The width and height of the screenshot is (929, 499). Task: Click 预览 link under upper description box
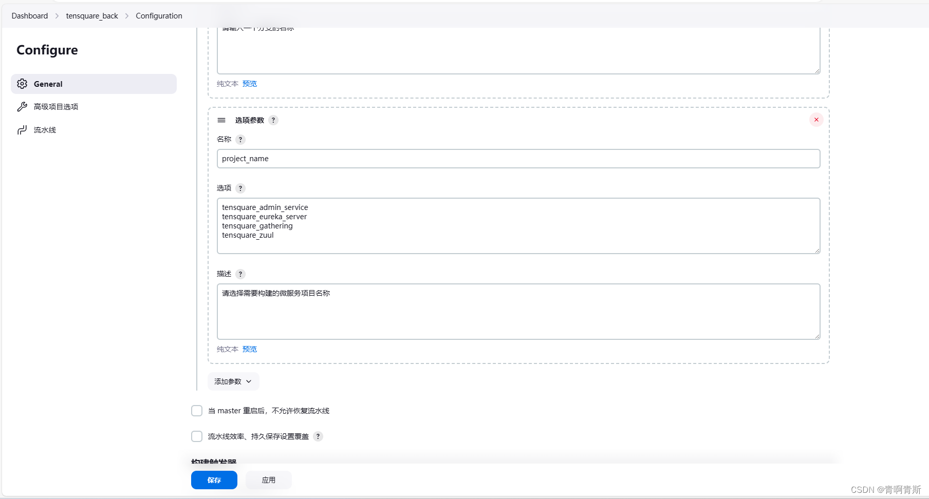point(250,84)
